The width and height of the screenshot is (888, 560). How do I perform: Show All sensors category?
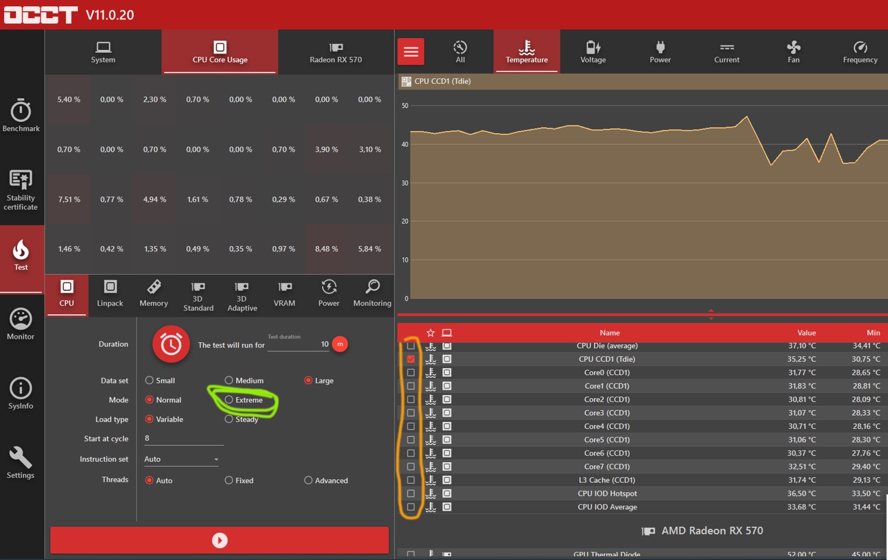[460, 52]
